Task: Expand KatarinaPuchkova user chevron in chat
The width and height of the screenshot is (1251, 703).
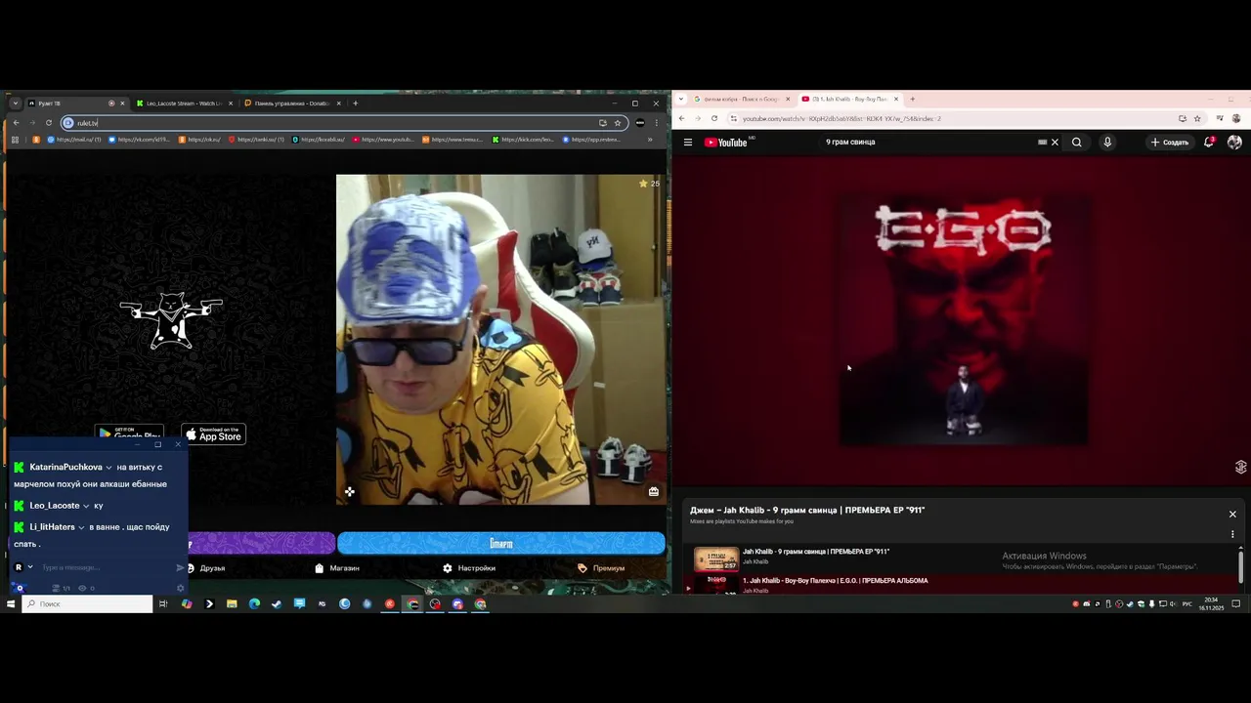Action: coord(108,468)
